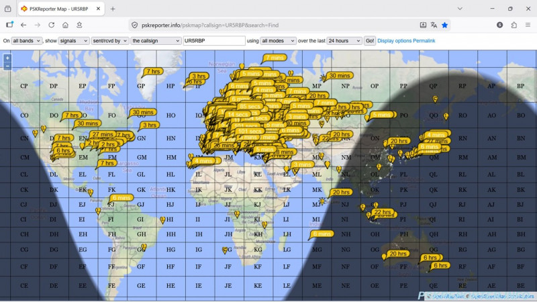Screen dimensions: 537x302
Task: Zoom in the map with plus
Action: point(7,58)
